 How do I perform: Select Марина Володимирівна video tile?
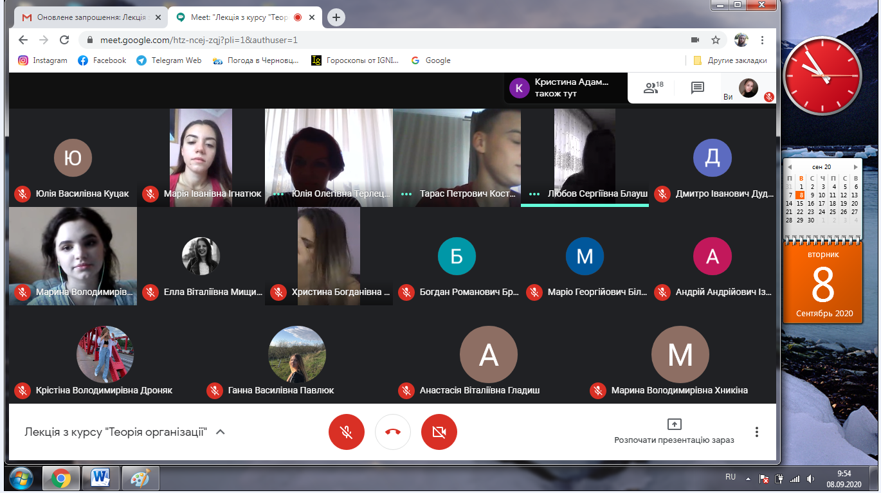73,256
